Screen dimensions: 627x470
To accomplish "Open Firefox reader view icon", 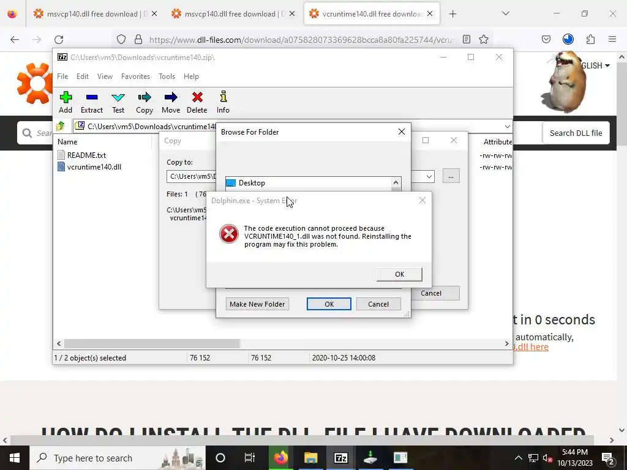I will tap(466, 39).
